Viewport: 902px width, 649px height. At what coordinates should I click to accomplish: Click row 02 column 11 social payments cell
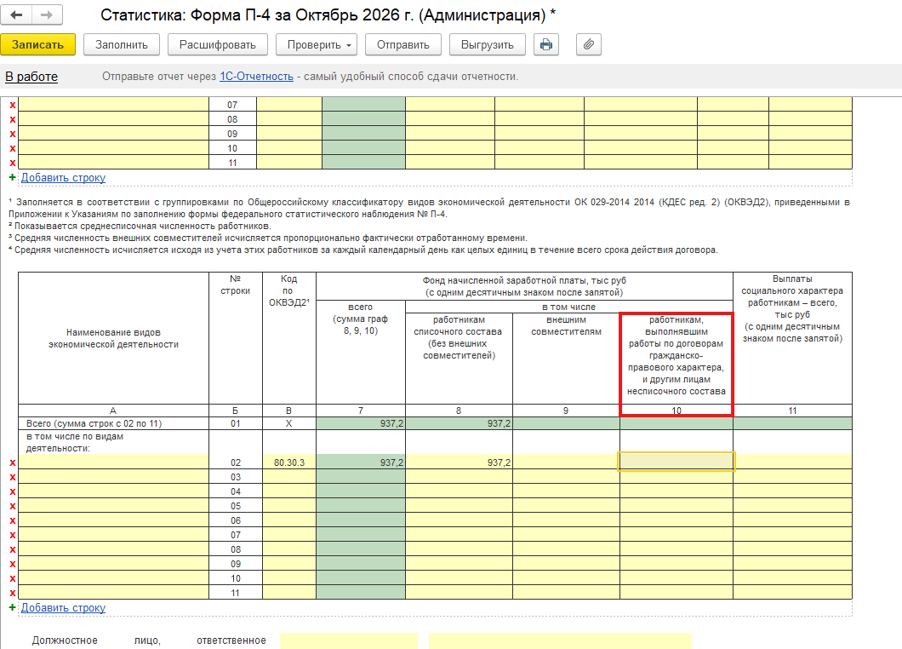[x=793, y=462]
